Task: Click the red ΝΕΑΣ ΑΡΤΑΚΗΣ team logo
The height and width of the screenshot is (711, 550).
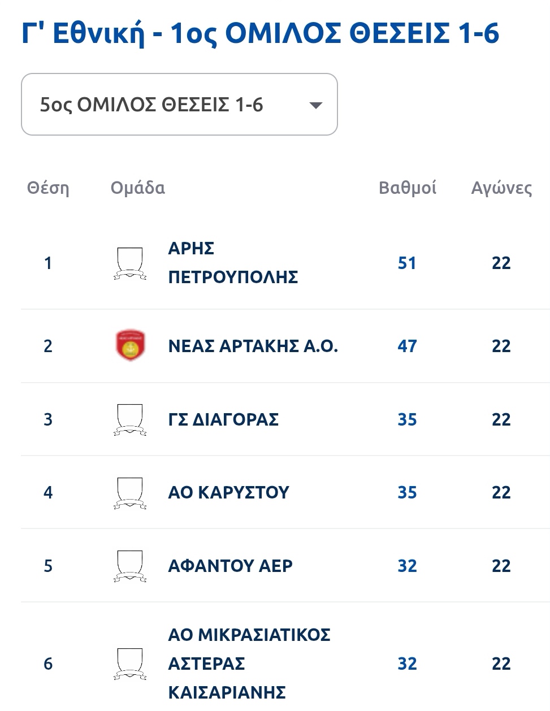Action: tap(130, 345)
